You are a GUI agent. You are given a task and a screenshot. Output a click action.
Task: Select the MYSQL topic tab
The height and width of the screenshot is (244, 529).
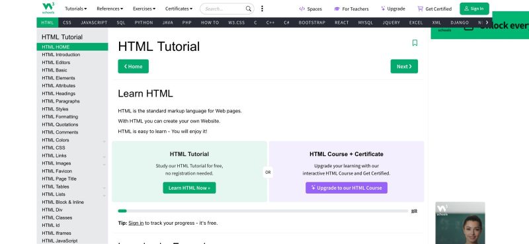click(366, 22)
